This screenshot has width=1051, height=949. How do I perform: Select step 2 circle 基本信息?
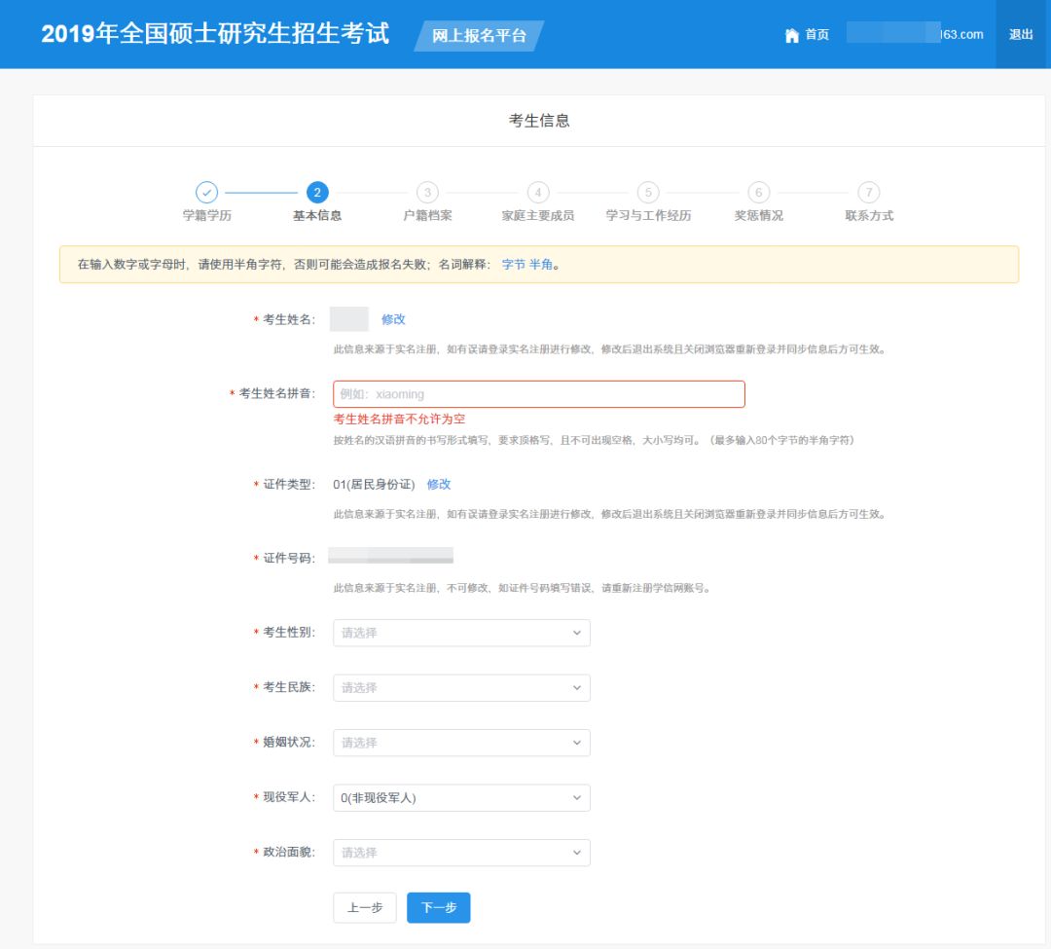(x=317, y=193)
